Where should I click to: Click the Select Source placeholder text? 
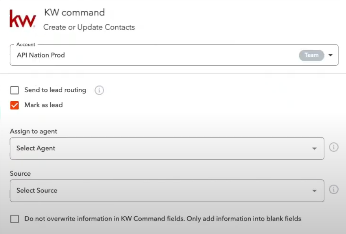click(x=37, y=190)
